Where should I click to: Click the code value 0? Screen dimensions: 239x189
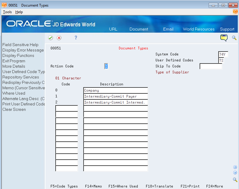click(x=56, y=90)
